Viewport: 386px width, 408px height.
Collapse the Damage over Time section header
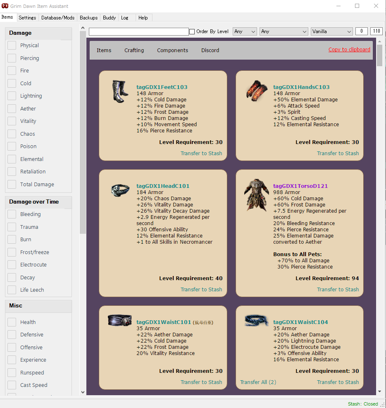pyautogui.click(x=38, y=202)
